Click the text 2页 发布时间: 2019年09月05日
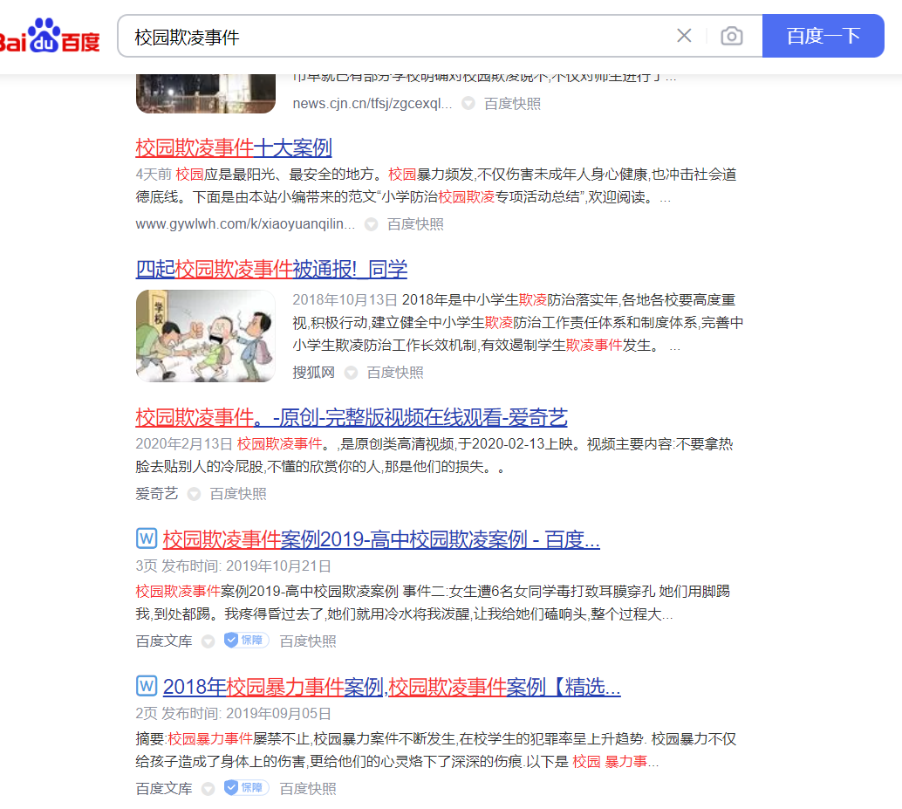Viewport: 902px width, 809px height. click(234, 714)
